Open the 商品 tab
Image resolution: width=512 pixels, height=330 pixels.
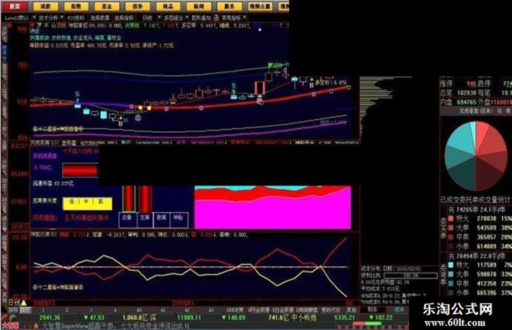(x=168, y=6)
